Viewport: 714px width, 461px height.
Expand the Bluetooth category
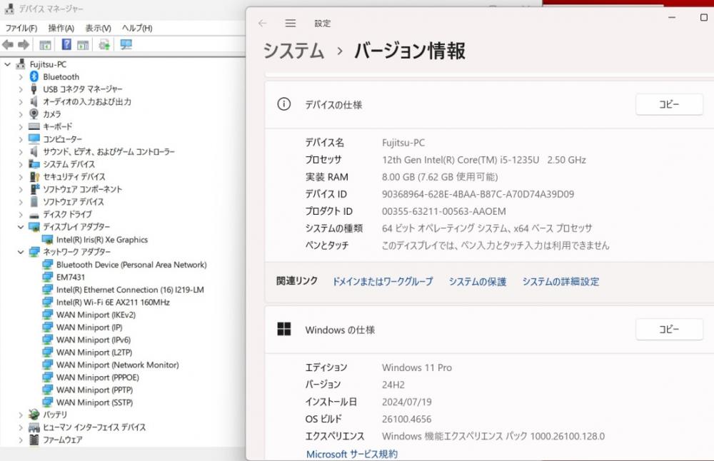coord(21,77)
